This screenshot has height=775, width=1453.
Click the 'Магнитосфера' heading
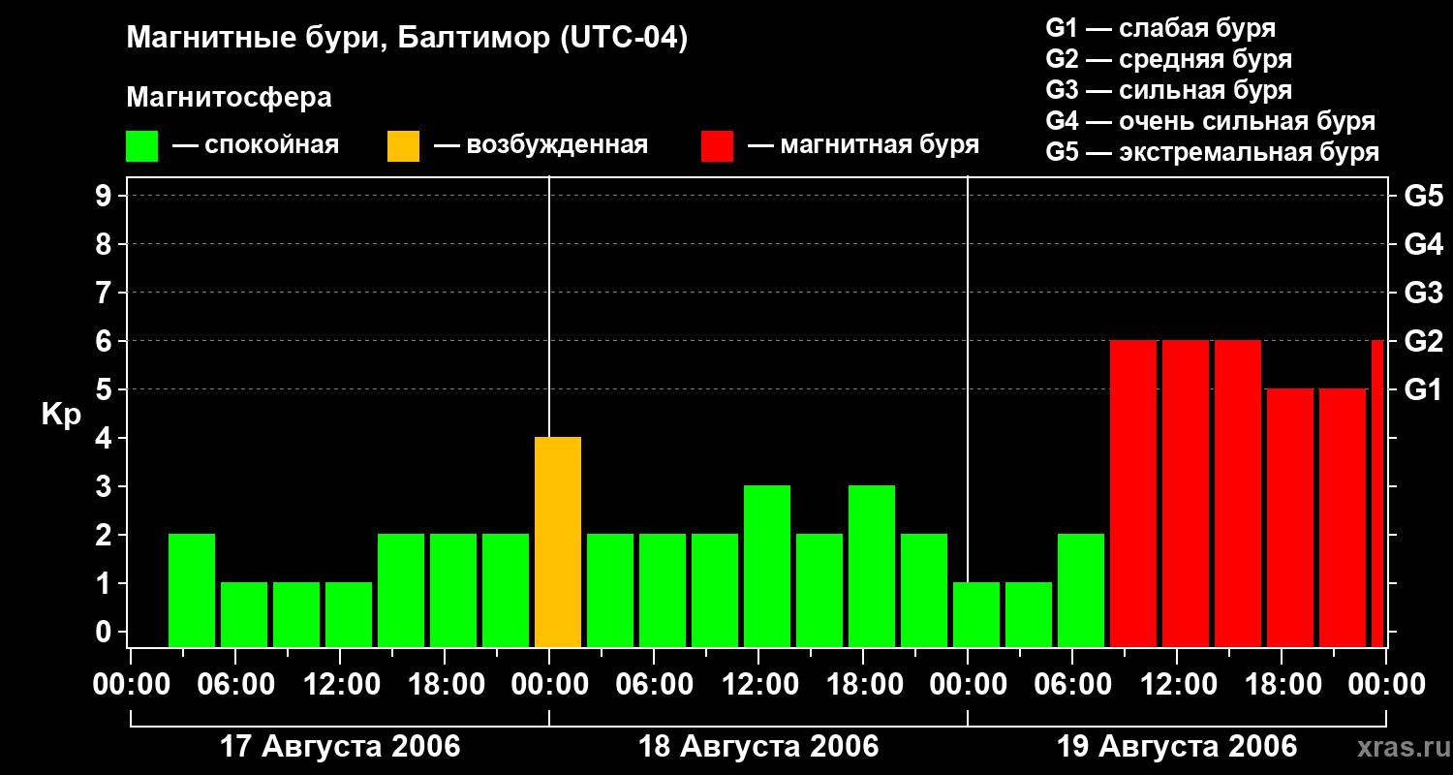pyautogui.click(x=229, y=98)
